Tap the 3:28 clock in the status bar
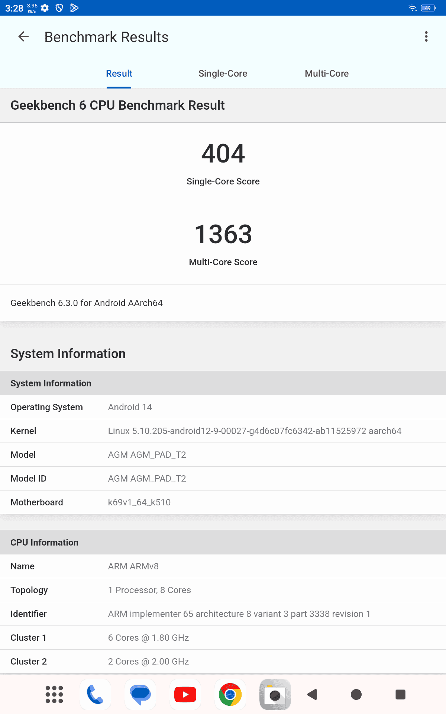The height and width of the screenshot is (714, 446). [x=14, y=8]
